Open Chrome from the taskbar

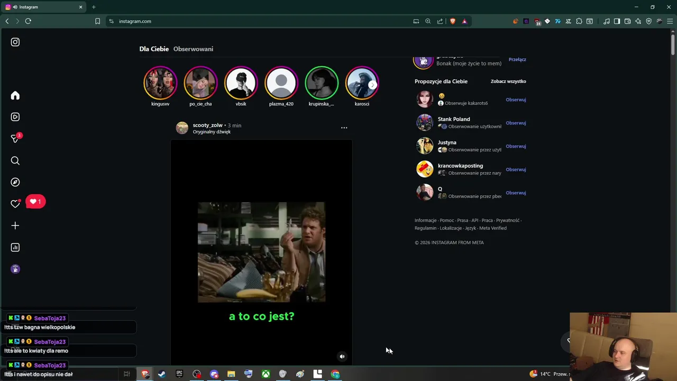click(335, 374)
